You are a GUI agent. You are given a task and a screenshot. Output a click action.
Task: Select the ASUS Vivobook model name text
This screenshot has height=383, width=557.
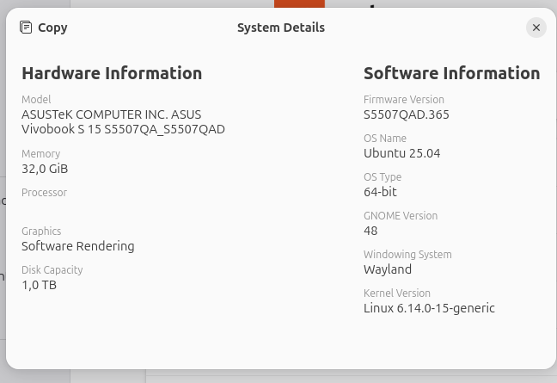click(123, 122)
